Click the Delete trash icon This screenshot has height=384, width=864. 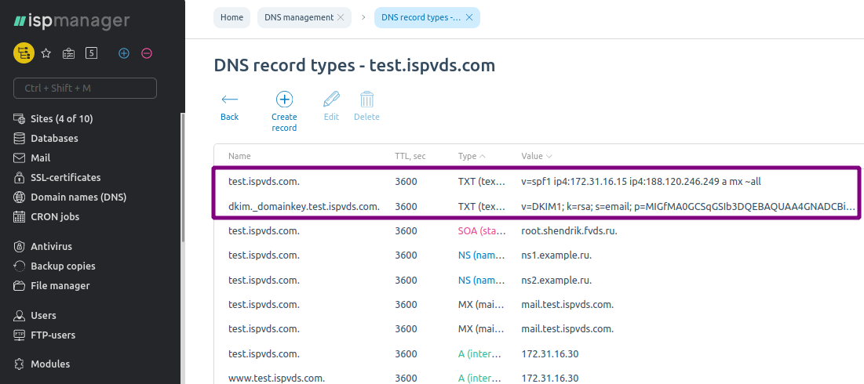pos(367,106)
